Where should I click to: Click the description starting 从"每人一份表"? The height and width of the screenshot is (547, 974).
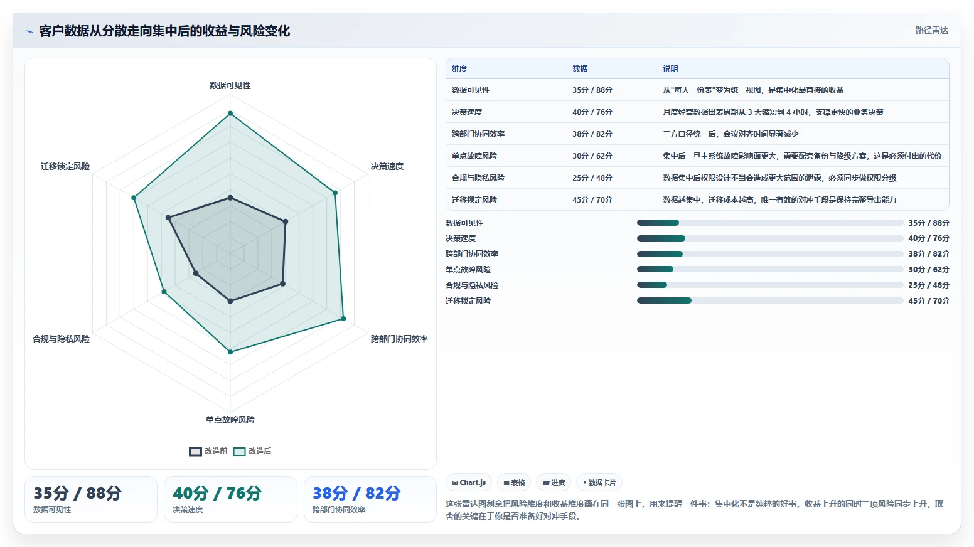[753, 90]
